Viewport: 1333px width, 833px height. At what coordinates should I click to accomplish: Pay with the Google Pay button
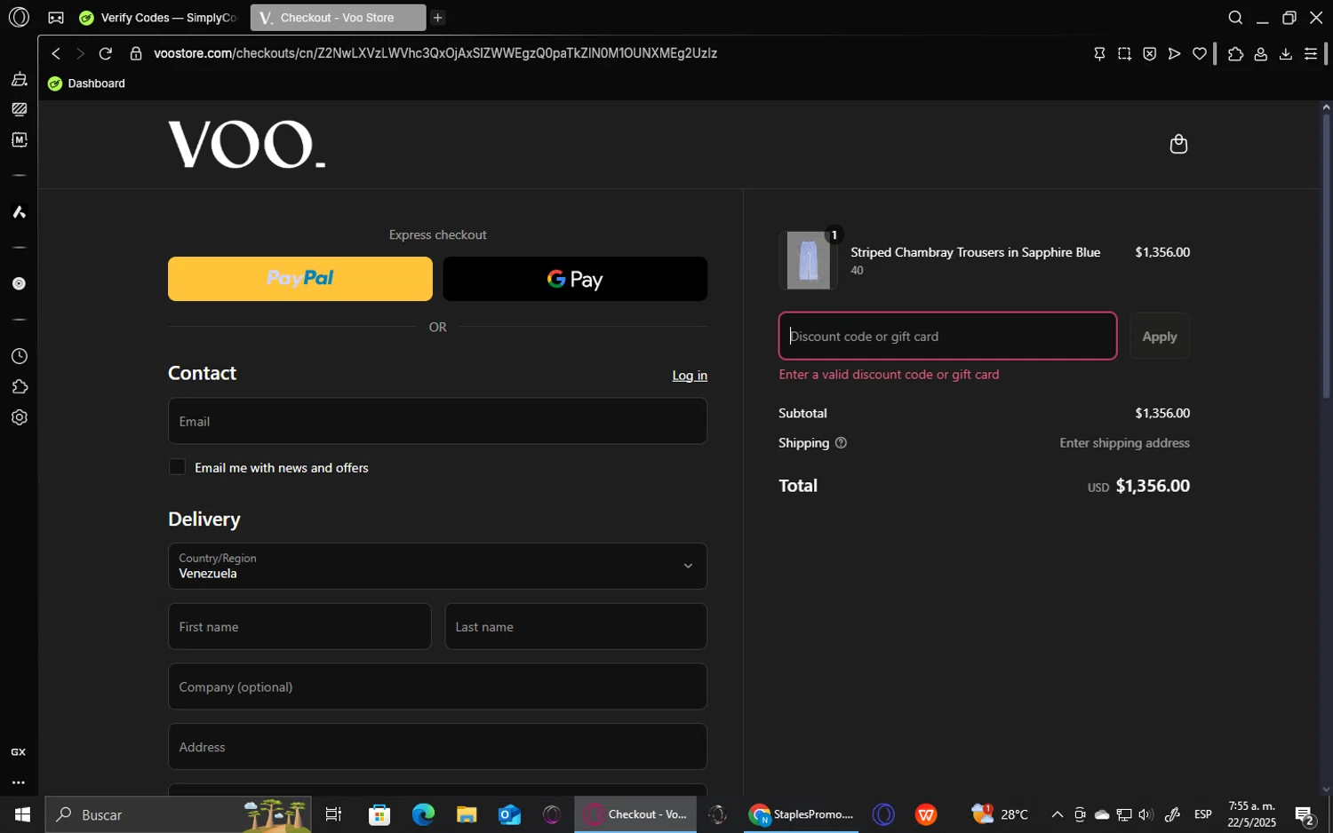point(575,279)
